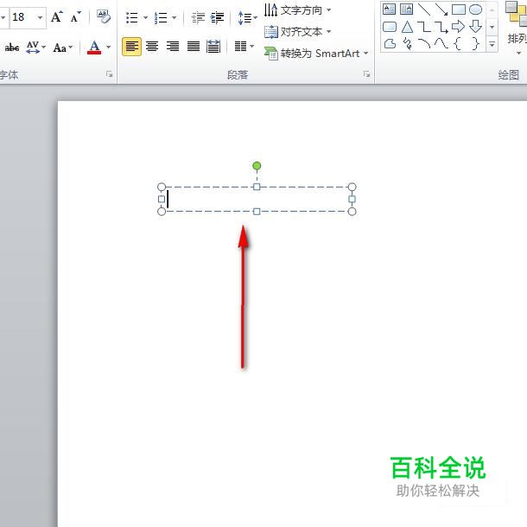Select the right arrow shape
Viewport: 527px width, 527px height.
(459, 26)
